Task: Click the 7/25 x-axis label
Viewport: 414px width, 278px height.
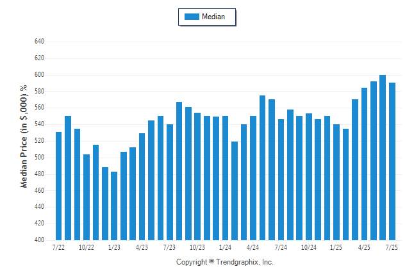Action: tap(392, 247)
